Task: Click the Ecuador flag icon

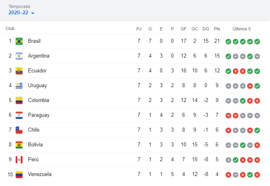Action: pyautogui.click(x=19, y=71)
